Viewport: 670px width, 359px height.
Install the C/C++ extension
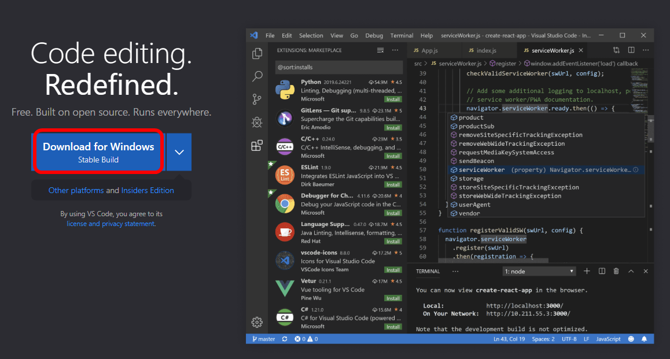393,156
